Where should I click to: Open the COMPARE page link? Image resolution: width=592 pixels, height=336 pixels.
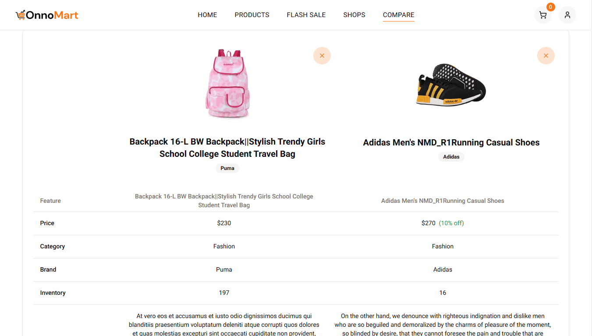[398, 14]
